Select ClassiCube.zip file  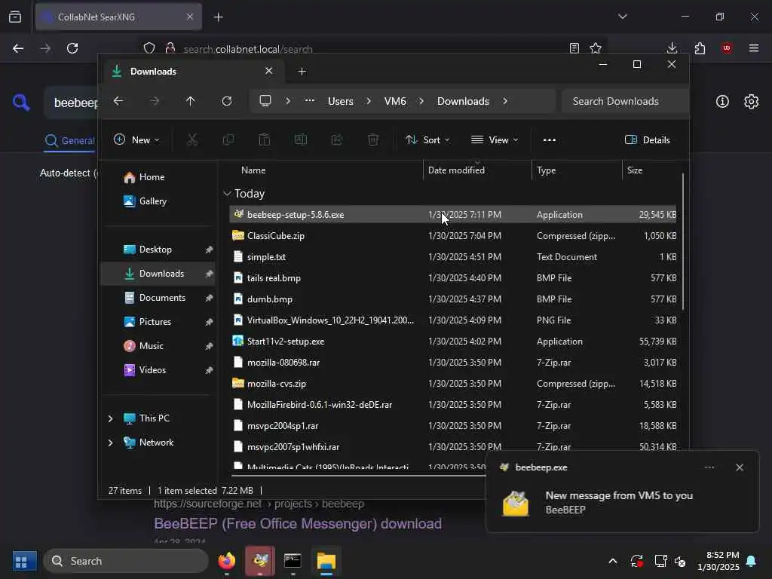point(453,236)
